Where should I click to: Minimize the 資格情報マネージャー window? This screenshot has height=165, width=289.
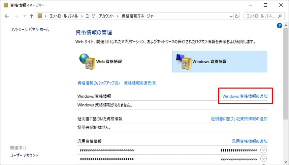250,5
